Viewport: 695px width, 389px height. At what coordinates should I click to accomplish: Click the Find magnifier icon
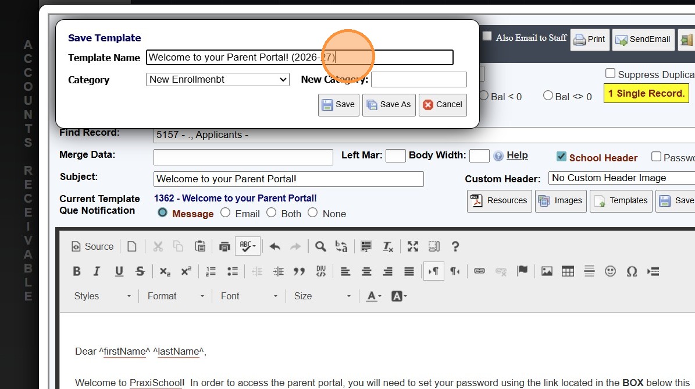click(x=320, y=246)
